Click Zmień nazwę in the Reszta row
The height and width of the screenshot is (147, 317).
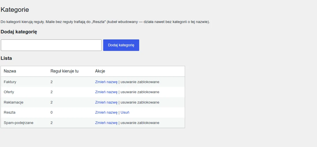(106, 112)
